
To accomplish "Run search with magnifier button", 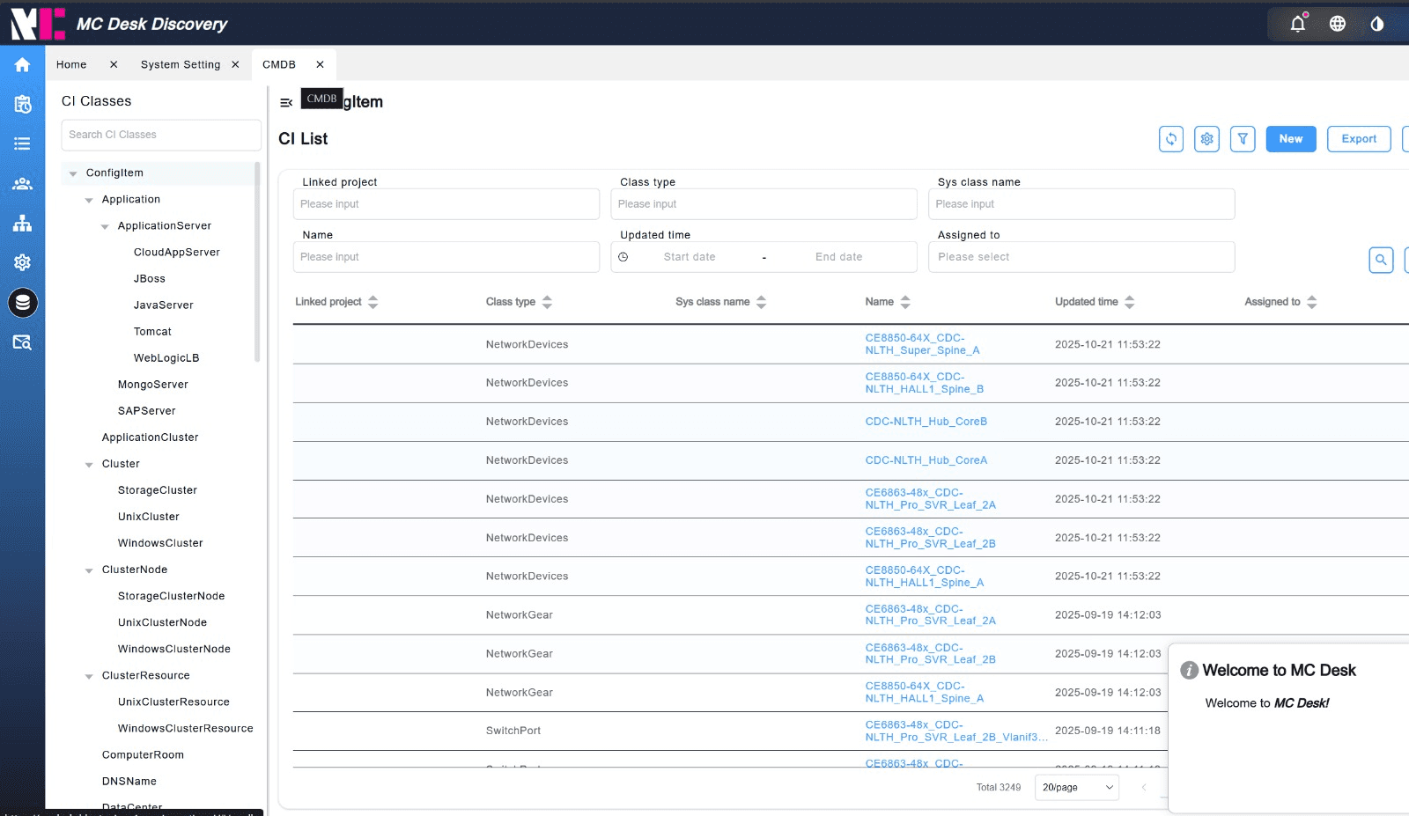I will click(x=1381, y=260).
